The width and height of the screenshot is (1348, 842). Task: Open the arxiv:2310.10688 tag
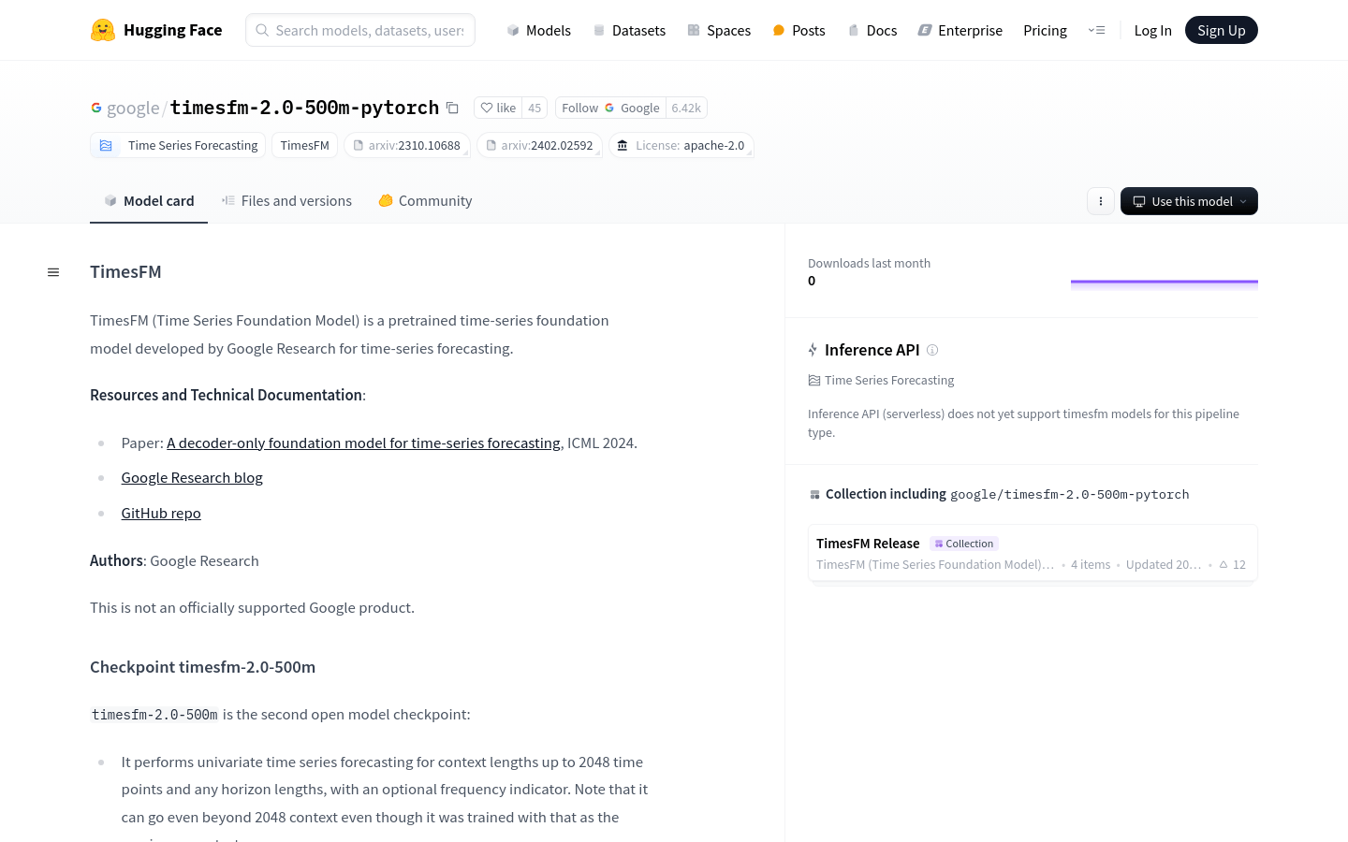coord(407,145)
